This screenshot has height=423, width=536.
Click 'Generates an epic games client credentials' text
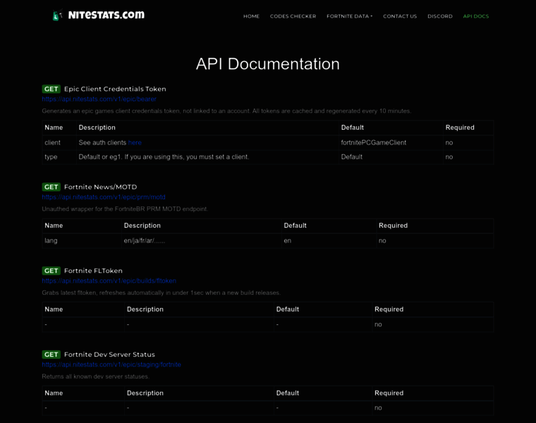click(226, 111)
